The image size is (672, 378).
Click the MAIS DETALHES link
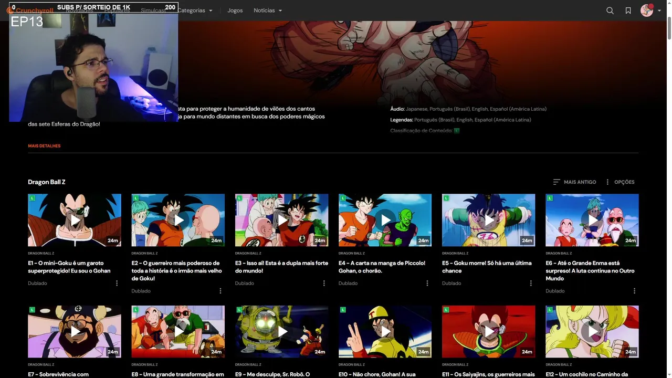click(44, 146)
